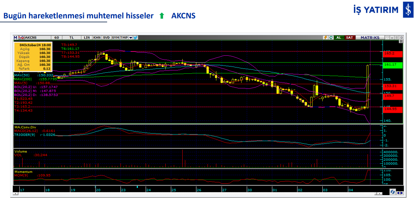Screen dimensions: 416x201
Task: Click the small square icon below window controls
Action: tap(401, 42)
